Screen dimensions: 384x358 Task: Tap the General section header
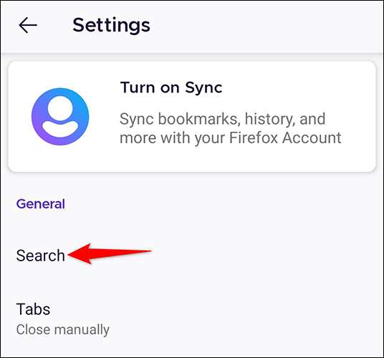[41, 204]
